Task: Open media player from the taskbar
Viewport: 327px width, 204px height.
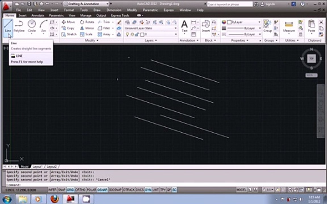Action: point(39,199)
